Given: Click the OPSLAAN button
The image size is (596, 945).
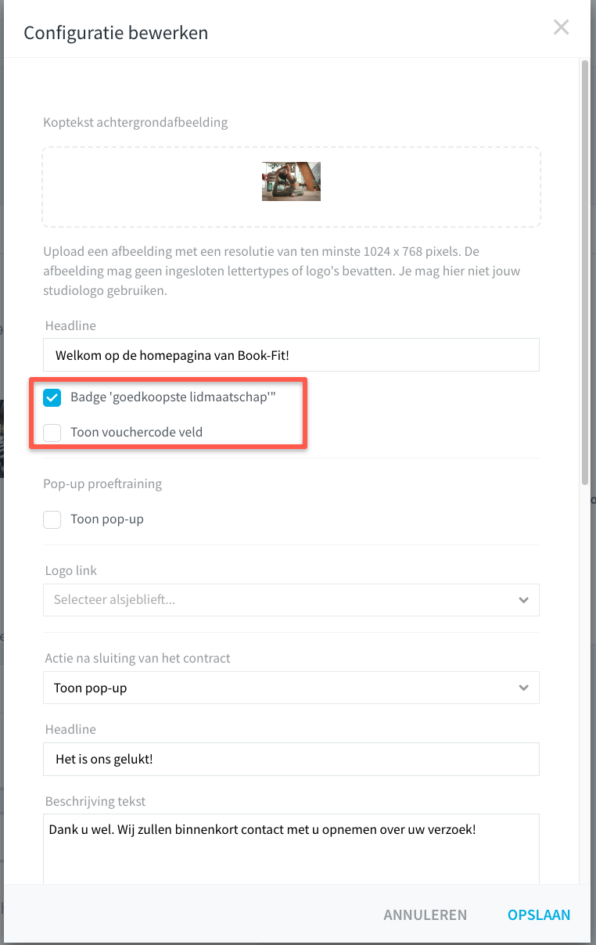Looking at the screenshot, I should point(539,914).
